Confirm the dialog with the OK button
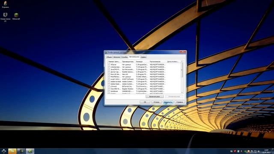The height and width of the screenshot is (154, 274). point(145,102)
